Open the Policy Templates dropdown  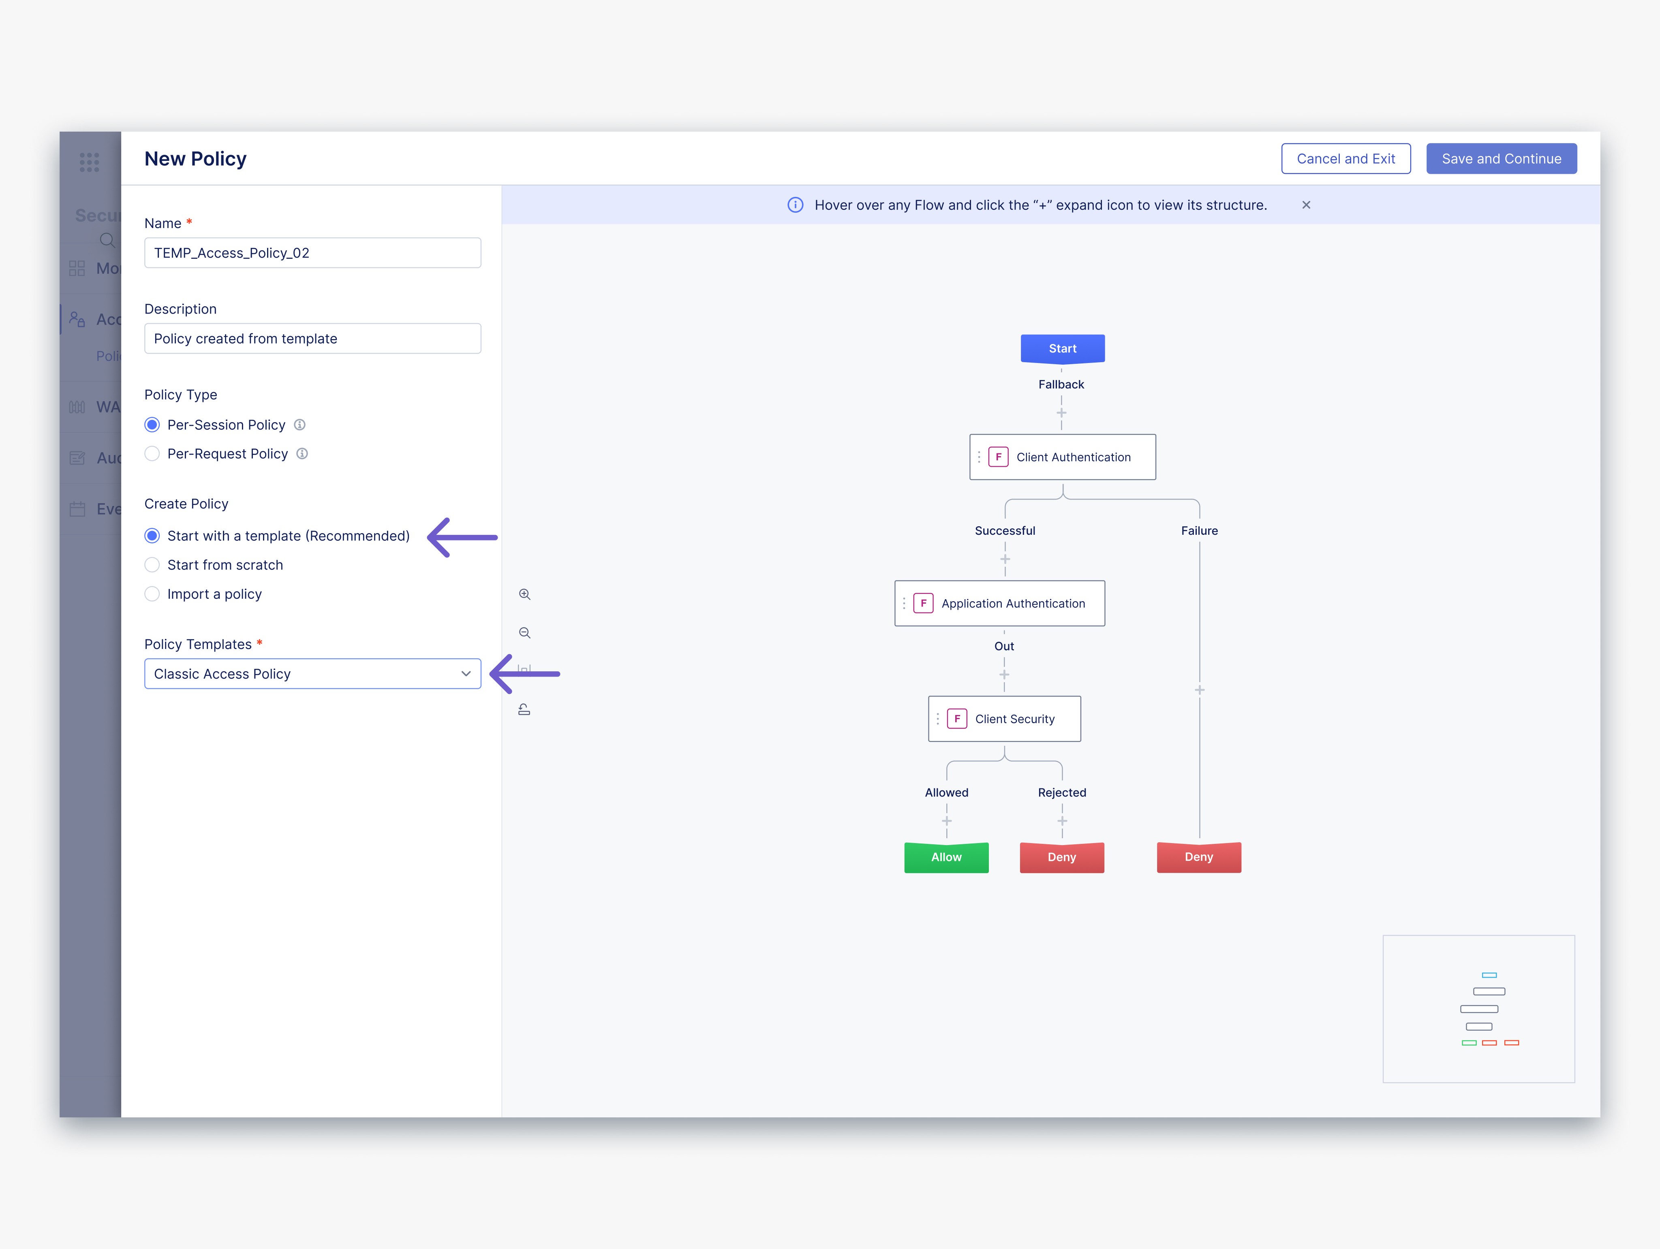[312, 674]
